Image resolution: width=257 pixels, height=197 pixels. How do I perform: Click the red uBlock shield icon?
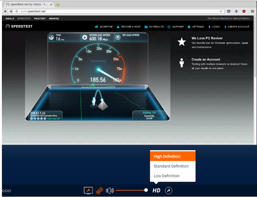pos(244,11)
